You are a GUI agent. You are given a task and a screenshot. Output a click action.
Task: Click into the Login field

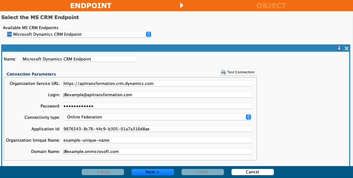tap(157, 95)
